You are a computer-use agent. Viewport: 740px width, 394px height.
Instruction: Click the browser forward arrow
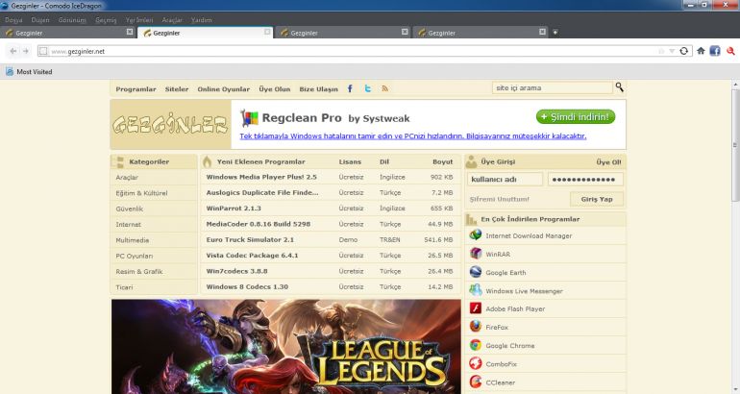(26, 51)
